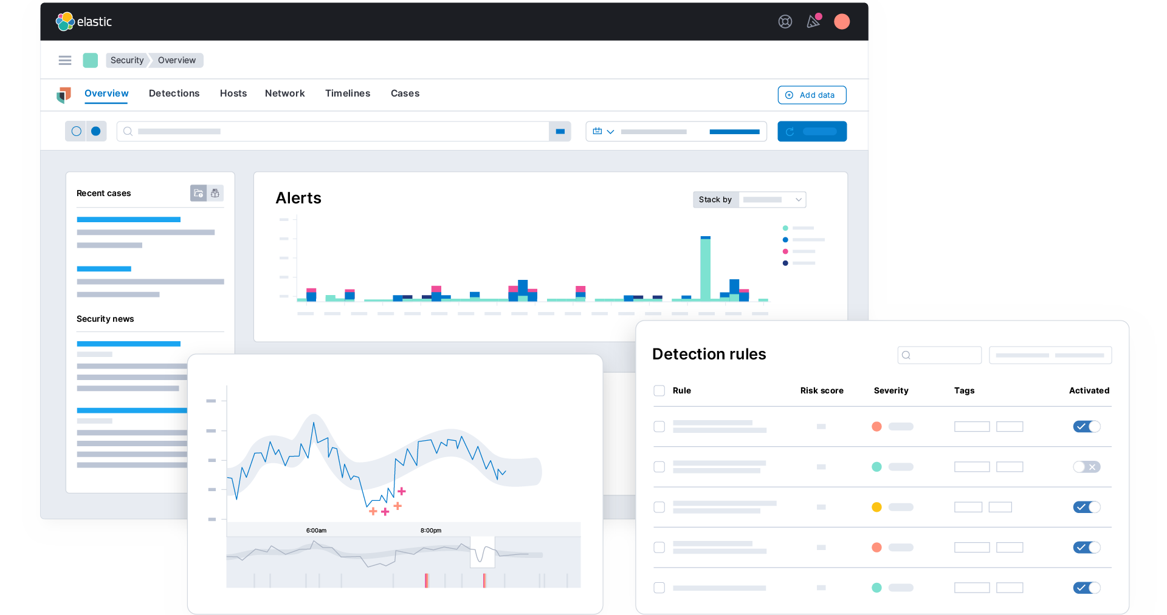Select the filled circle data source option
The image size is (1167, 615).
click(x=96, y=131)
